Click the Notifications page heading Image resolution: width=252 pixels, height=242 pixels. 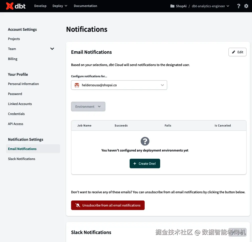point(87,29)
